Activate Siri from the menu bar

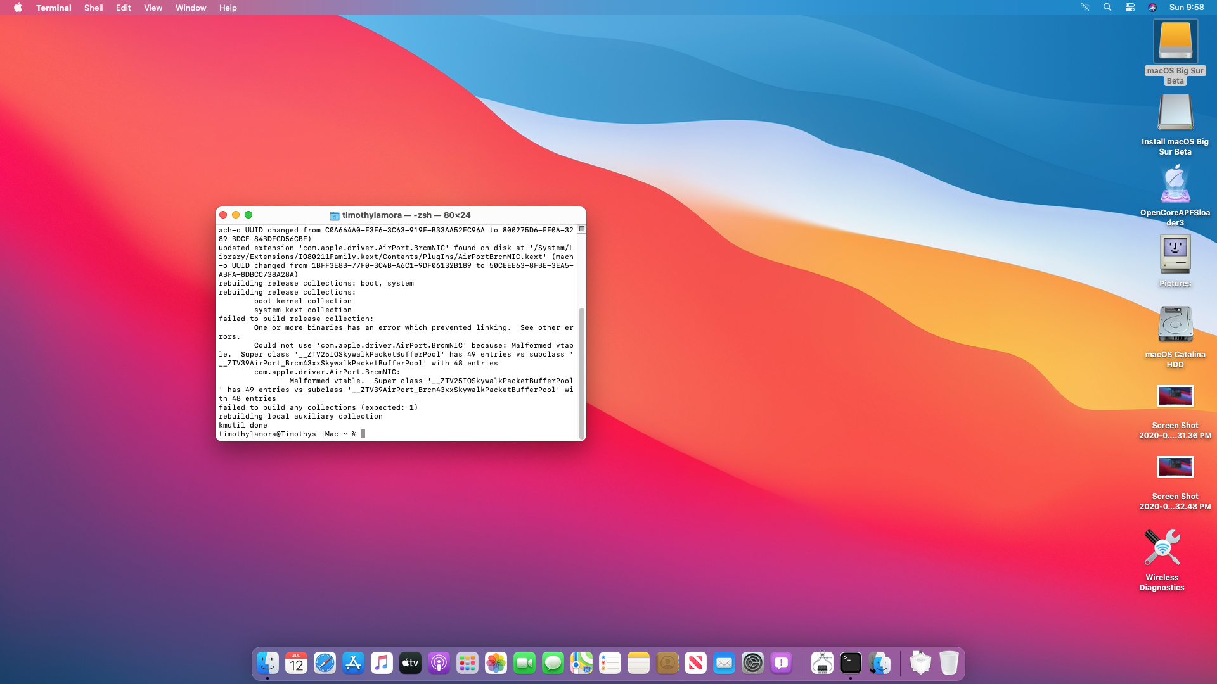(1152, 8)
